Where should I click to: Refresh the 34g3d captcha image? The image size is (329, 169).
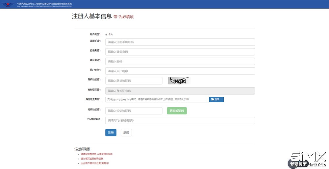tap(179, 81)
